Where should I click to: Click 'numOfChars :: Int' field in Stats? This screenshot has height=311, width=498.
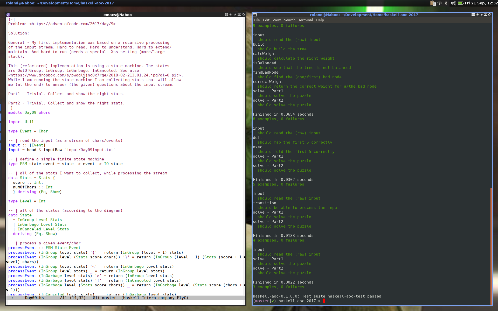tap(33, 187)
